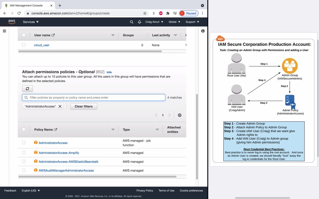Open the Chrome three-dot menu
This screenshot has width=319, height=199.
[202, 13]
